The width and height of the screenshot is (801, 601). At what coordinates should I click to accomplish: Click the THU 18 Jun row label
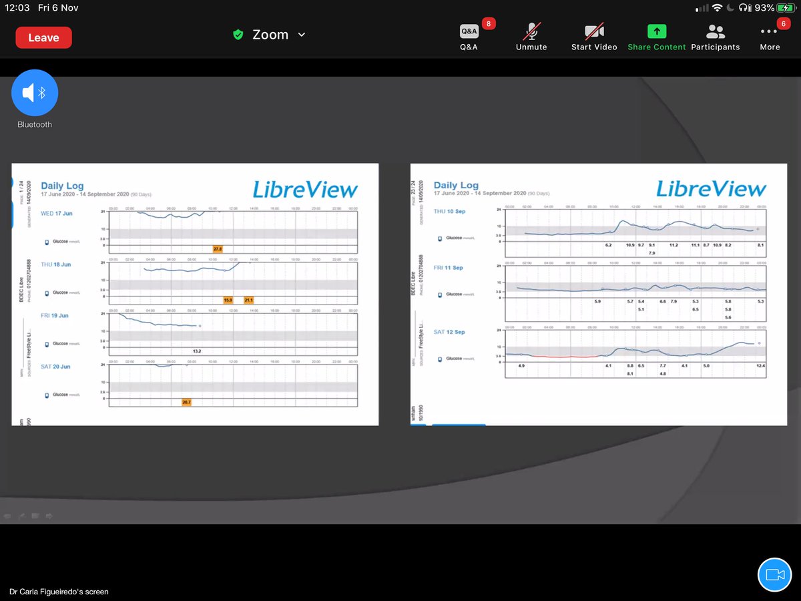56,264
